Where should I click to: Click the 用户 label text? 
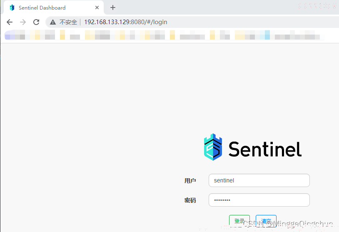coord(190,181)
